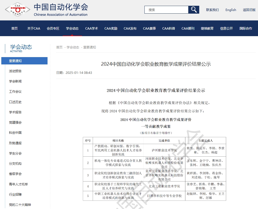Open the 继续教育 navigation item
The image size is (258, 209).
pos(207,28)
